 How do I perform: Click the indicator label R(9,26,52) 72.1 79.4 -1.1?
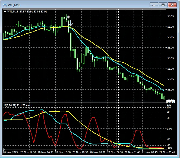click(18, 105)
